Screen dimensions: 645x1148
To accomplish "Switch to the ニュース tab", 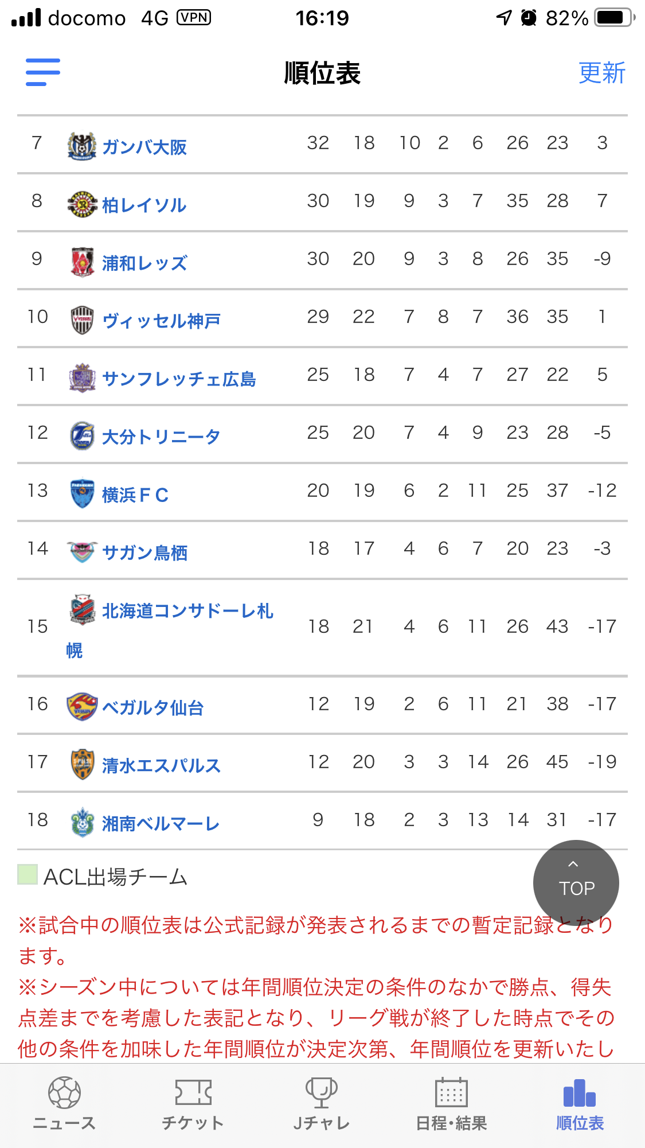I will tap(64, 1104).
